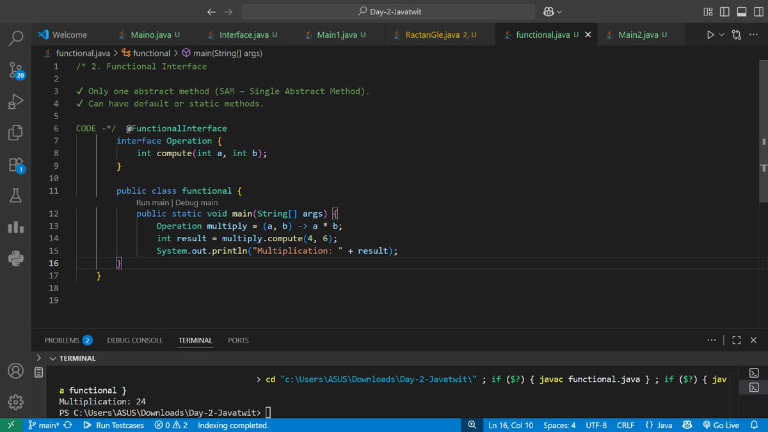768x432 pixels.
Task: Click 'Debug main' code lens link
Action: coord(196,202)
